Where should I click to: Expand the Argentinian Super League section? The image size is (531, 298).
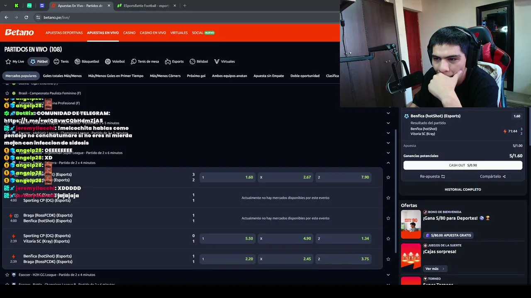point(388,153)
